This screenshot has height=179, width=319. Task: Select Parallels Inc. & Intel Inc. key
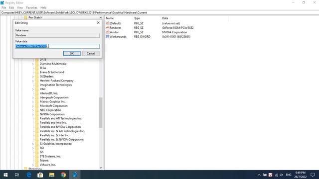pos(54,135)
